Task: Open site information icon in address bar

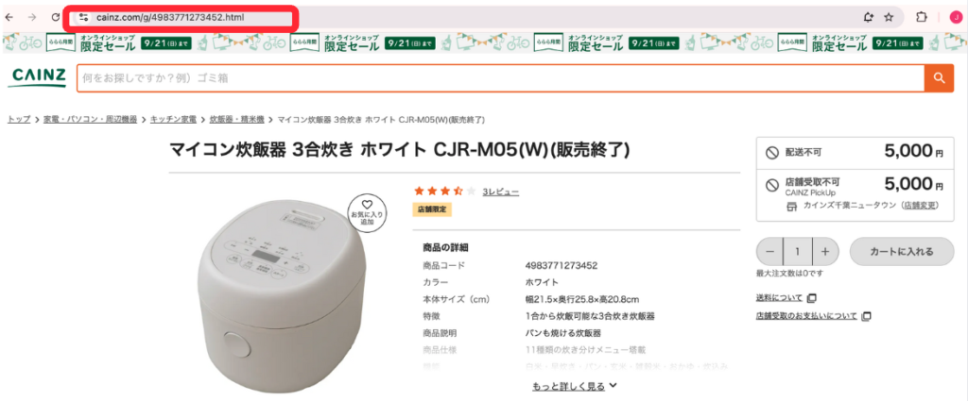Action: point(84,17)
